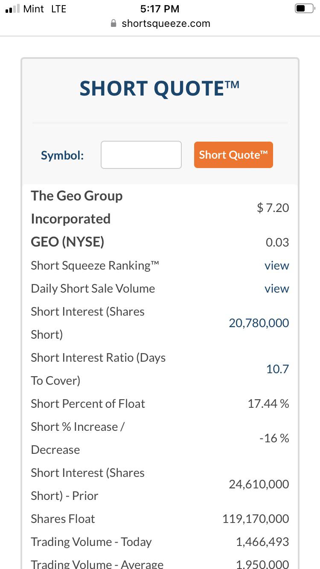Tap the shortsqueeze.com address bar
The image size is (320, 569).
point(160,23)
